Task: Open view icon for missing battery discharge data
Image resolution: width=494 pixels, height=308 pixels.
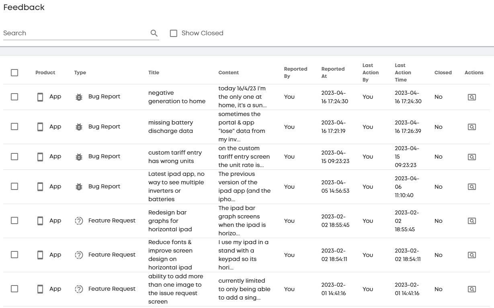Action: 472,127
